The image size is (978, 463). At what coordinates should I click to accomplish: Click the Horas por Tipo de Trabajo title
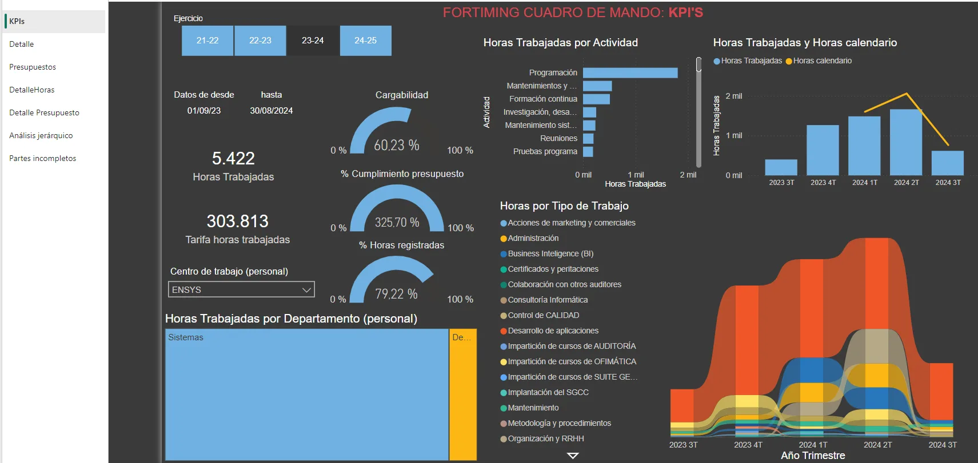564,206
